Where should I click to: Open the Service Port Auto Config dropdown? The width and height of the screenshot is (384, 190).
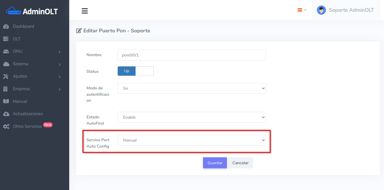pos(192,140)
